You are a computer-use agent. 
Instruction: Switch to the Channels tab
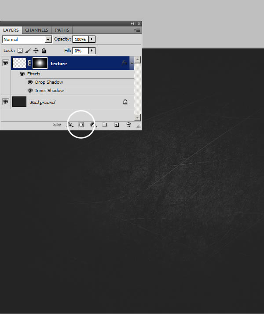coord(37,30)
